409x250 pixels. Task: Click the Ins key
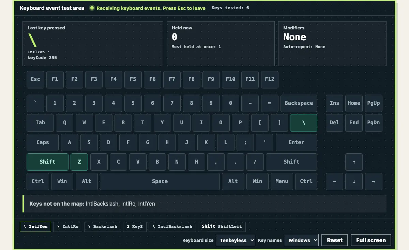(334, 103)
